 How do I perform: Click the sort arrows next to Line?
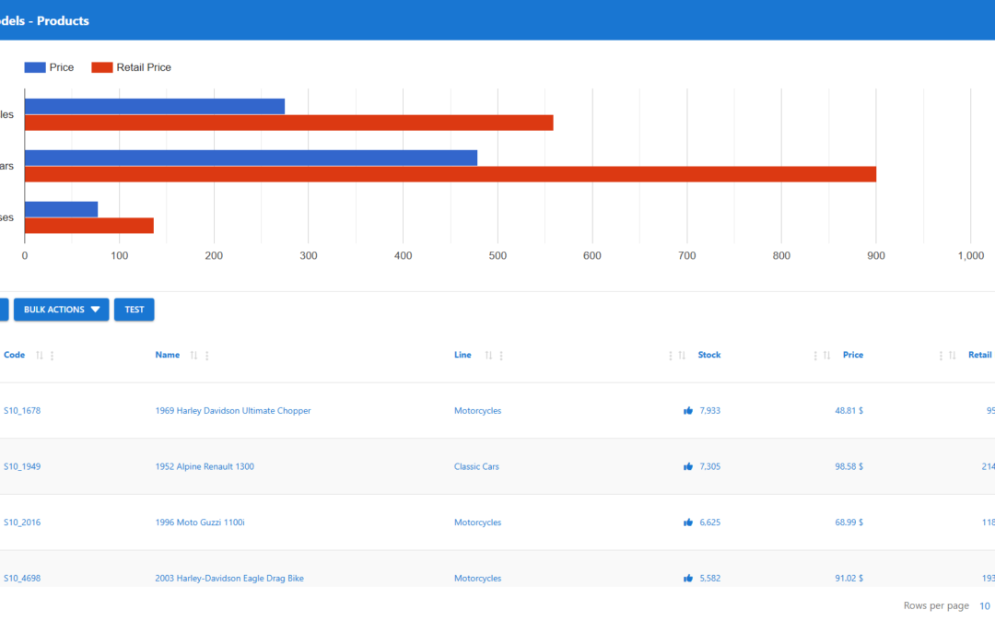[x=488, y=356]
